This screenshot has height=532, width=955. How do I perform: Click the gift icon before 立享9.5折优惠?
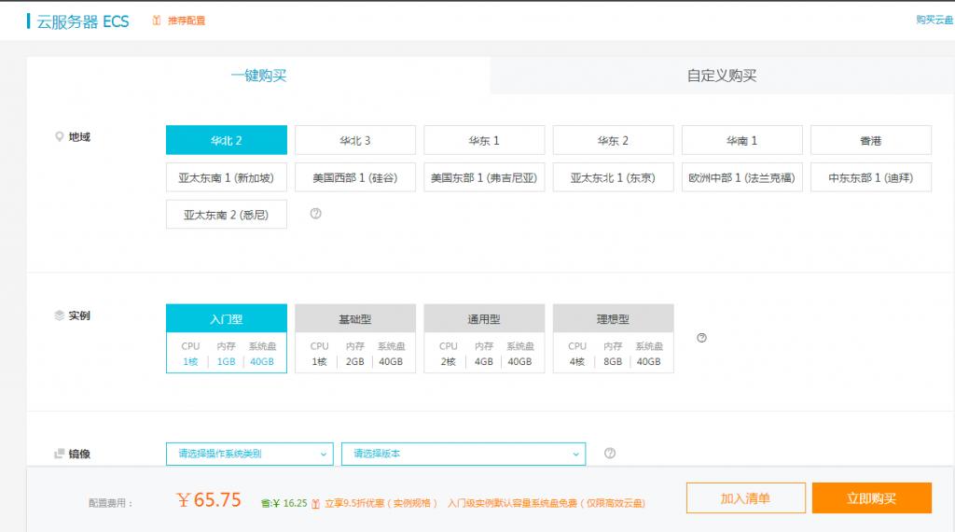tap(315, 503)
